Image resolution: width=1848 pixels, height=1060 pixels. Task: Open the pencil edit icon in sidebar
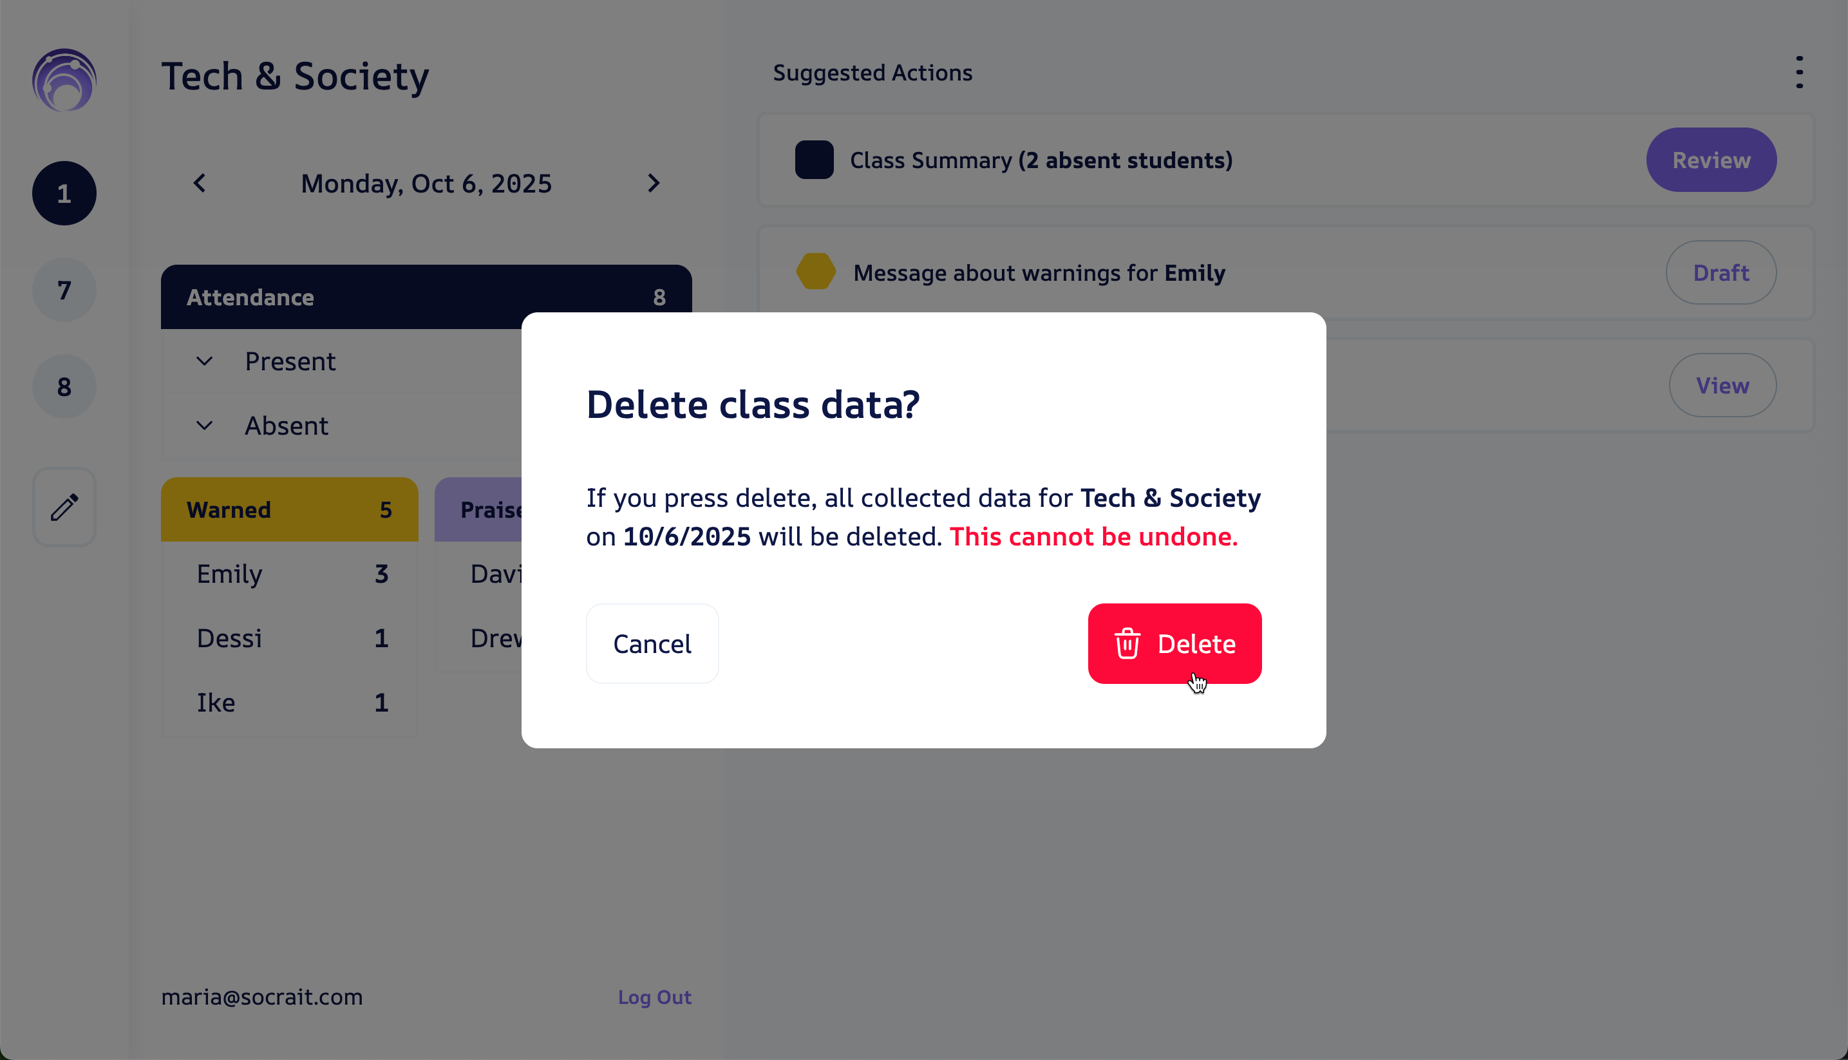click(x=64, y=507)
